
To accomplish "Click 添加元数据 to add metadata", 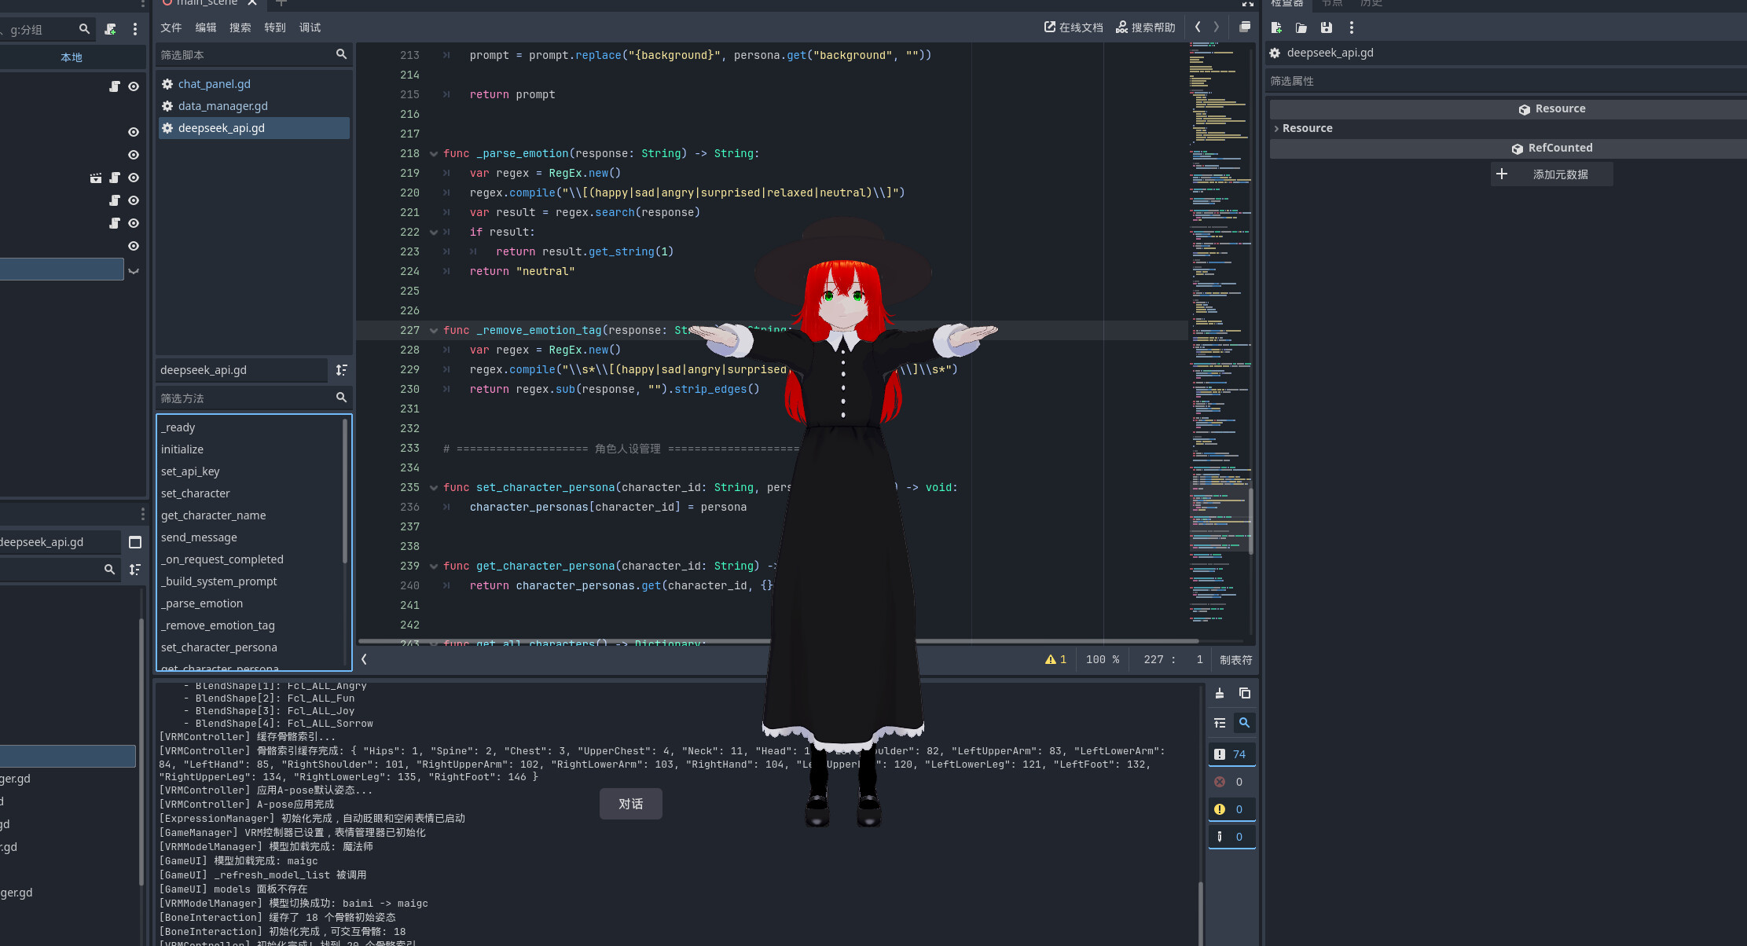I will point(1552,174).
